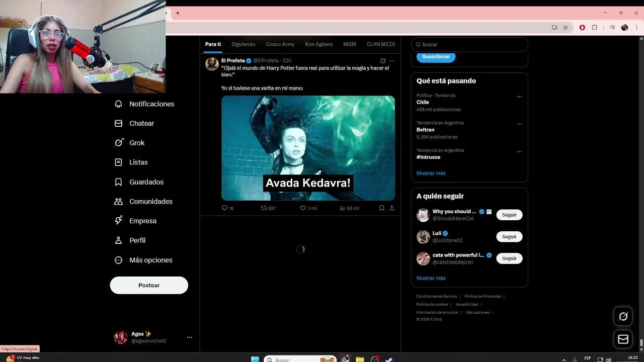The width and height of the screenshot is (644, 362).
Task: Click the Windows taskbar search box
Action: [x=300, y=359]
